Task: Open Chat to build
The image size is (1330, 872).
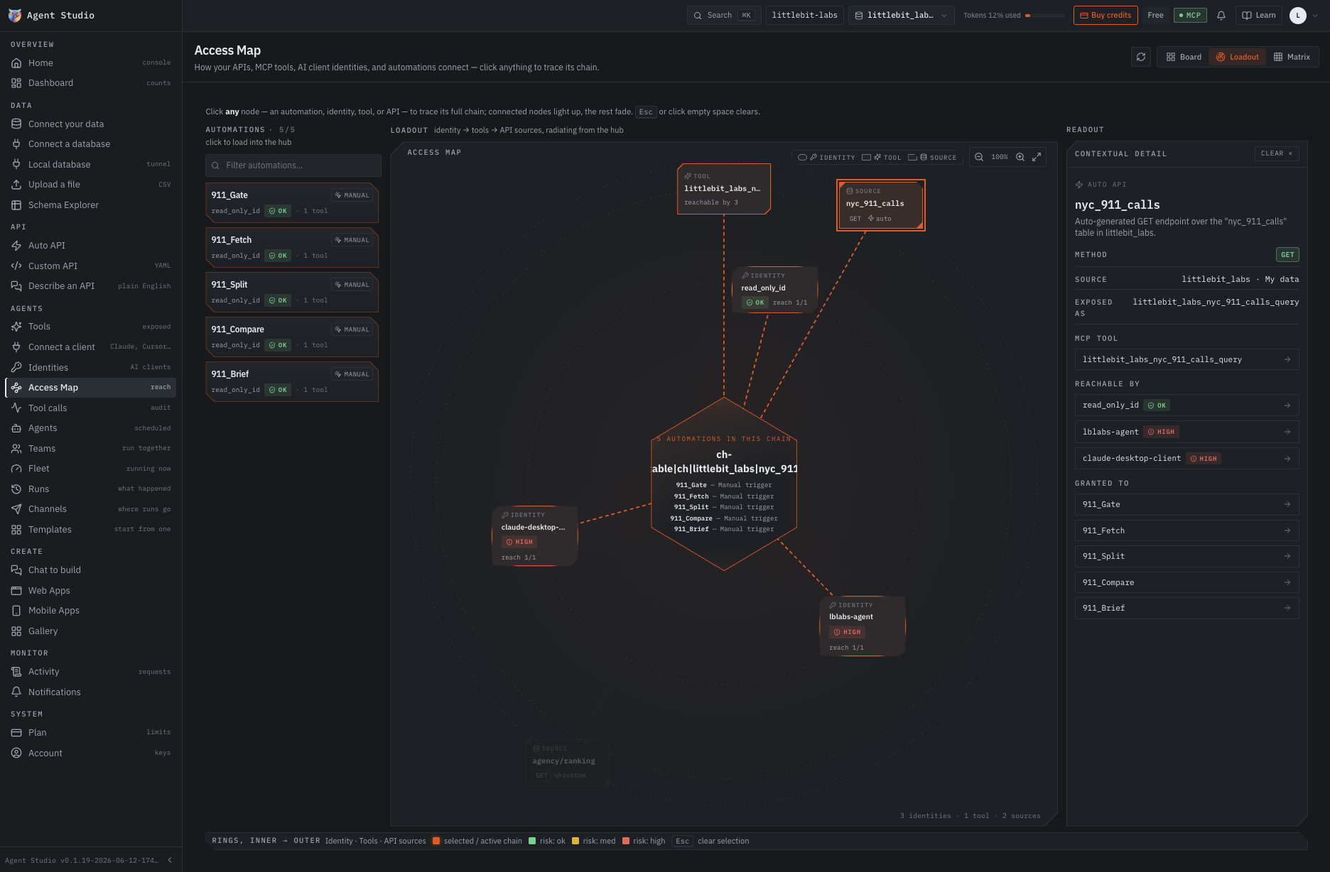Action: [91, 569]
